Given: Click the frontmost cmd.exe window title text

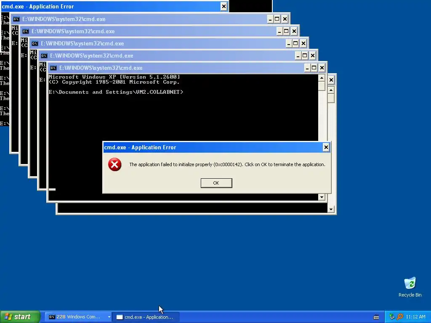Looking at the screenshot, I should tap(101, 68).
